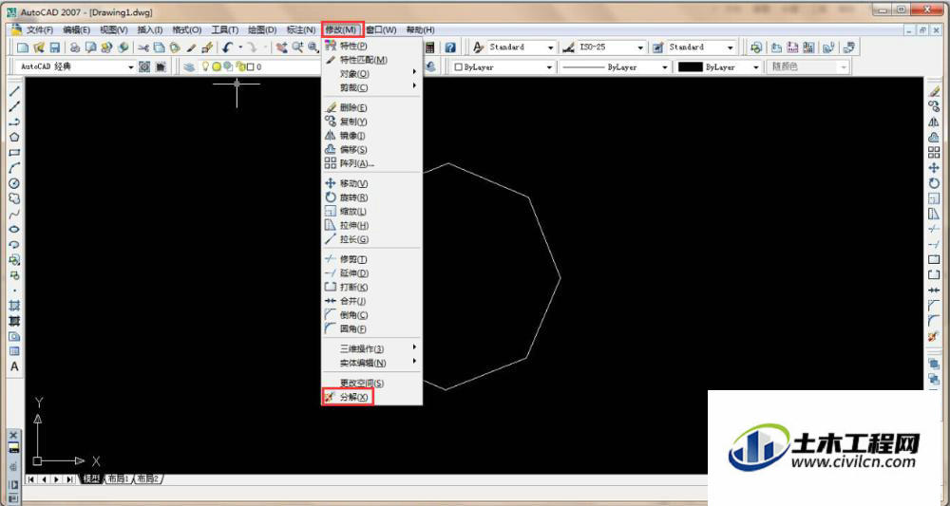Click the Paste clipboard icon

click(175, 47)
